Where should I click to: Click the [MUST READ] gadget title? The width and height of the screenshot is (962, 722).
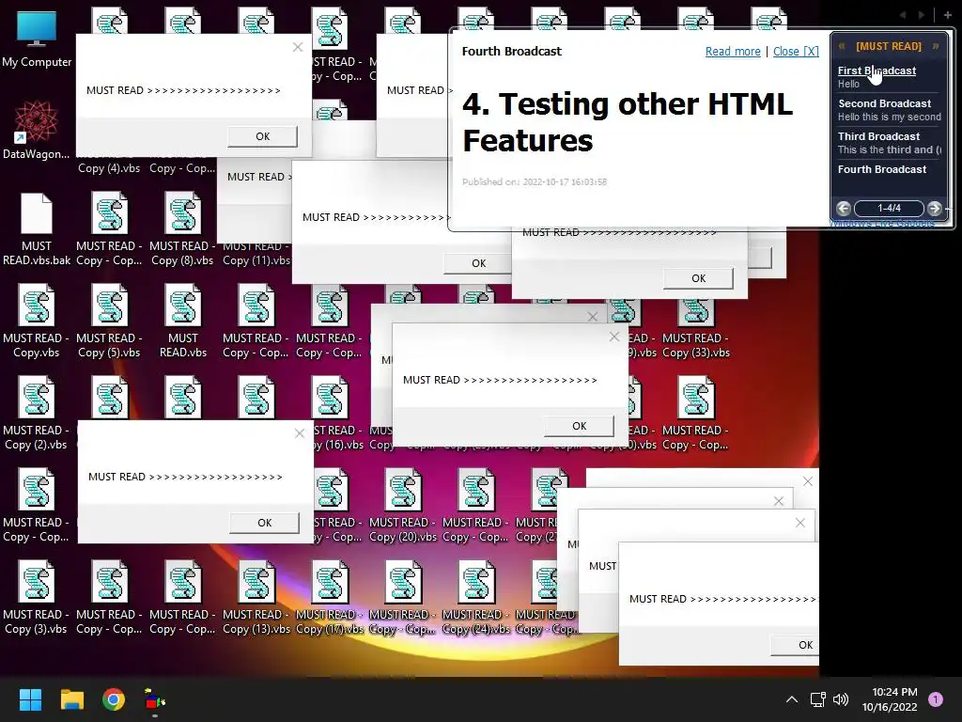[x=889, y=46]
